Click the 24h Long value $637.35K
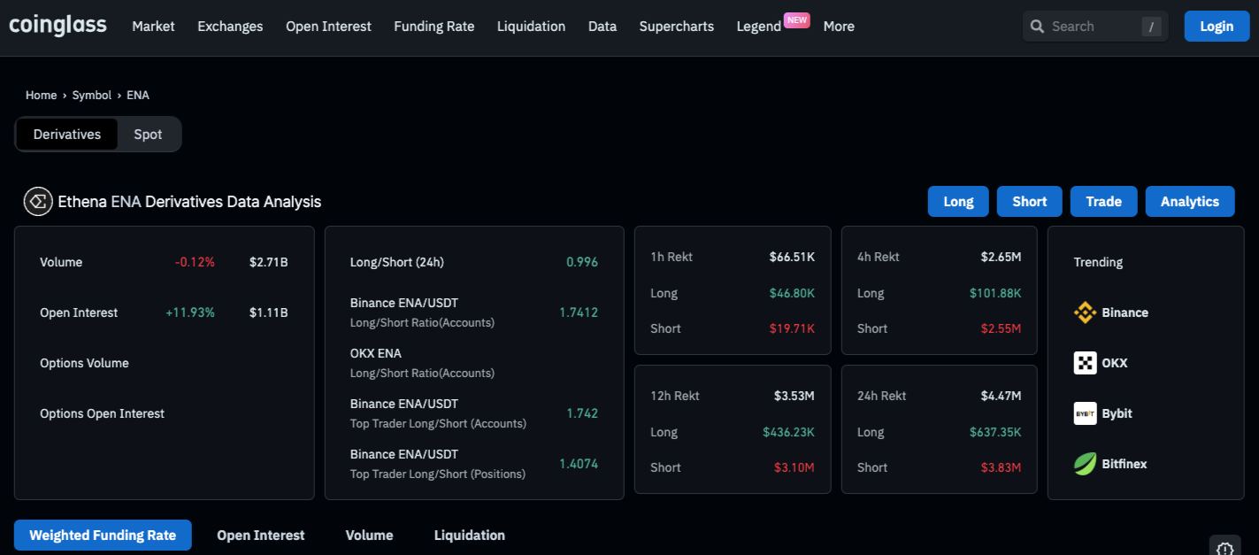This screenshot has height=555, width=1259. click(995, 432)
